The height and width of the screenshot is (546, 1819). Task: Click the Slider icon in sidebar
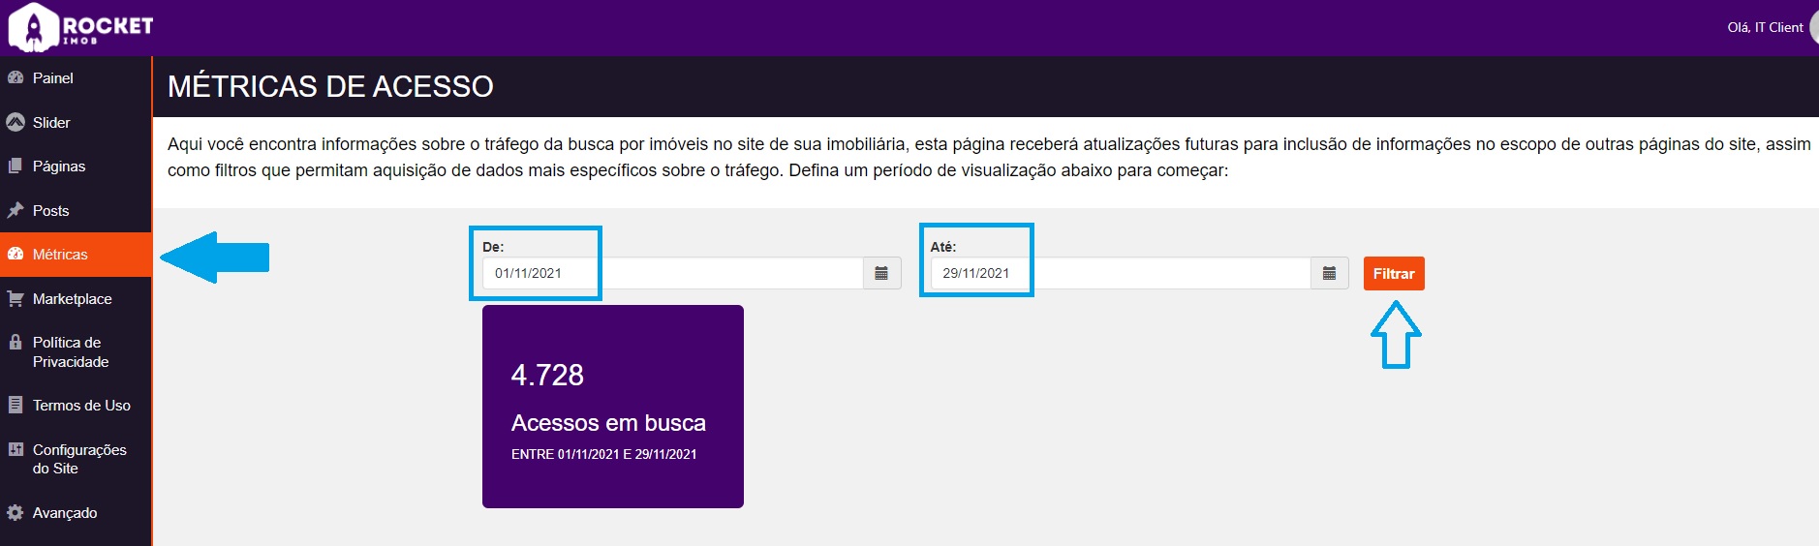click(x=15, y=122)
